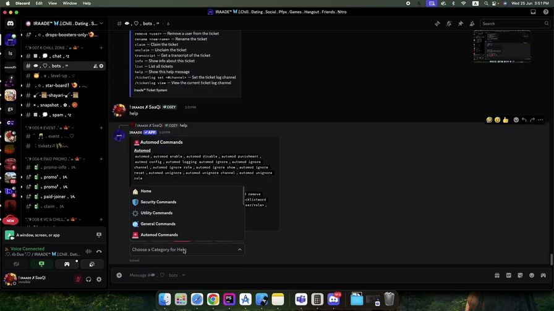Add thumbs up quick reaction

(x=506, y=120)
